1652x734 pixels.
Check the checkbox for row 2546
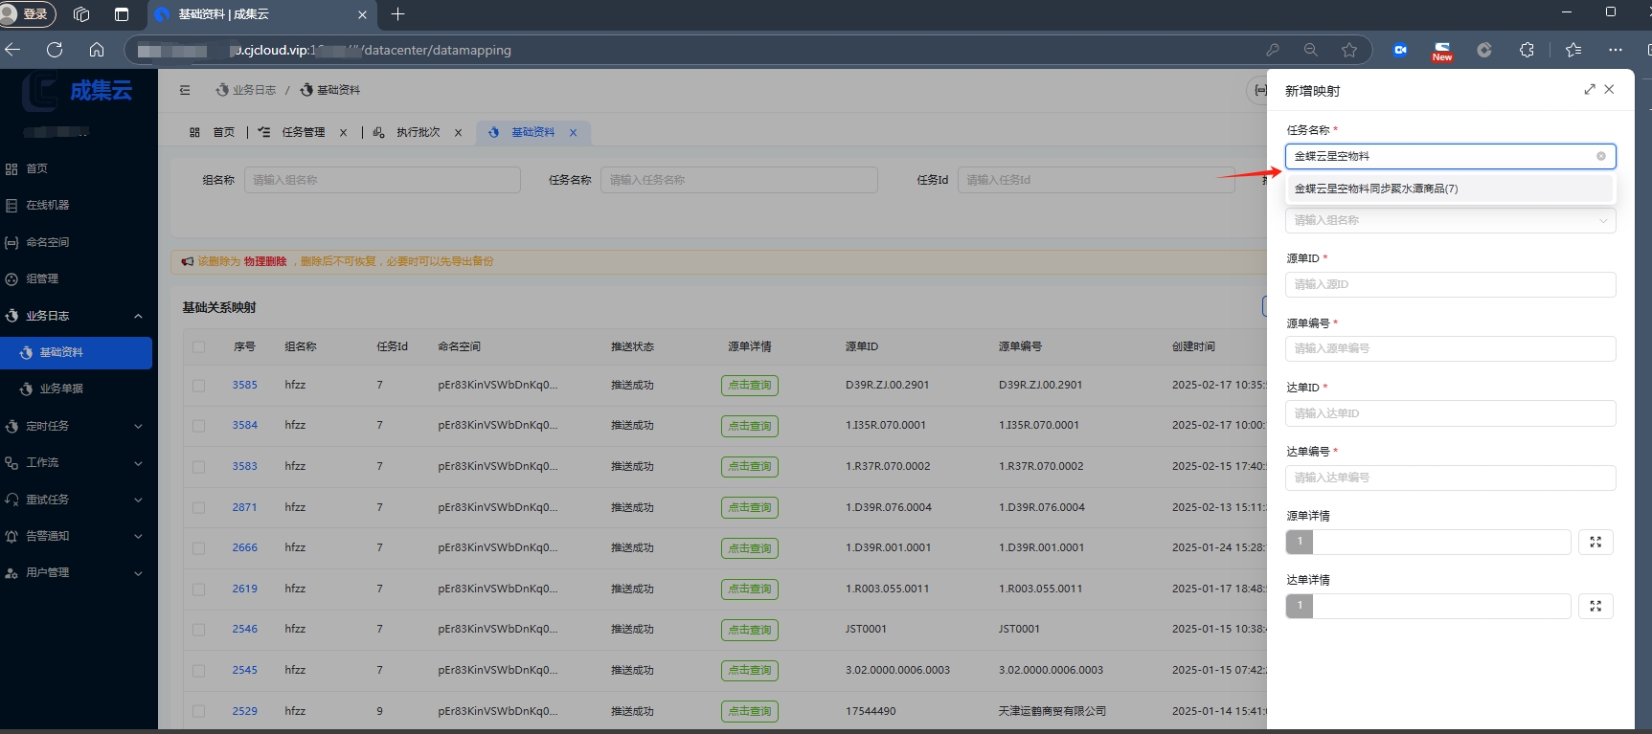[198, 629]
